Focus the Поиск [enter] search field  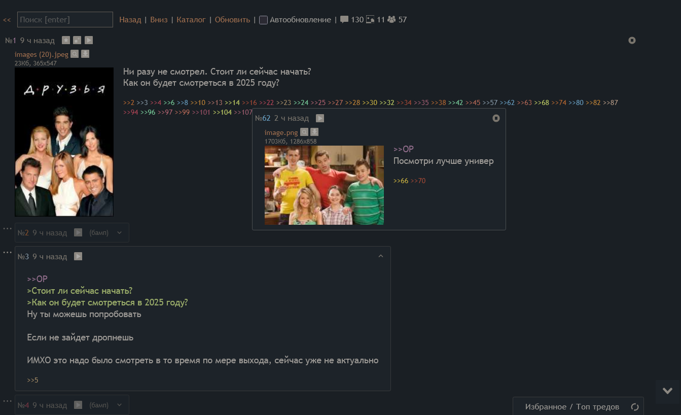pyautogui.click(x=65, y=19)
